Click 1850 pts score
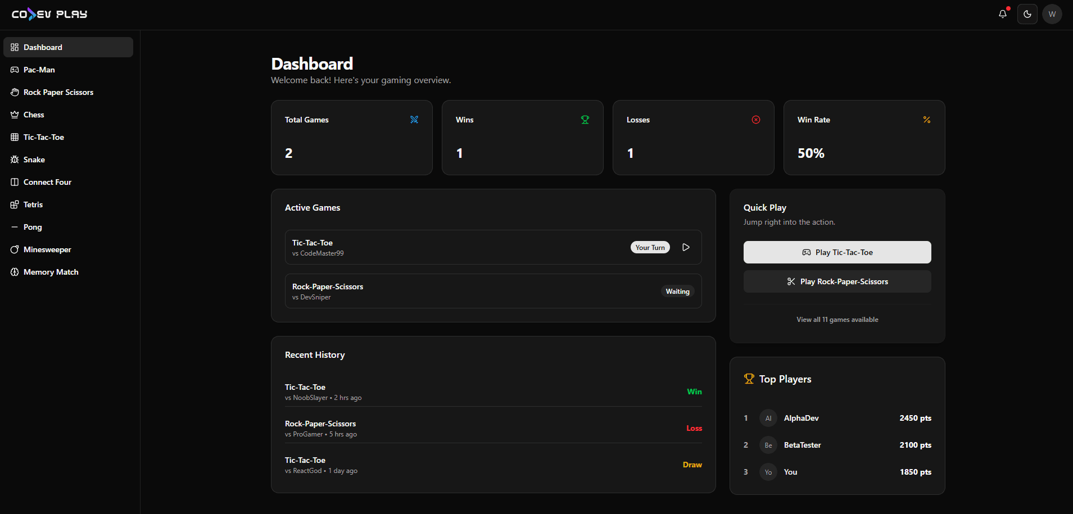 point(915,472)
